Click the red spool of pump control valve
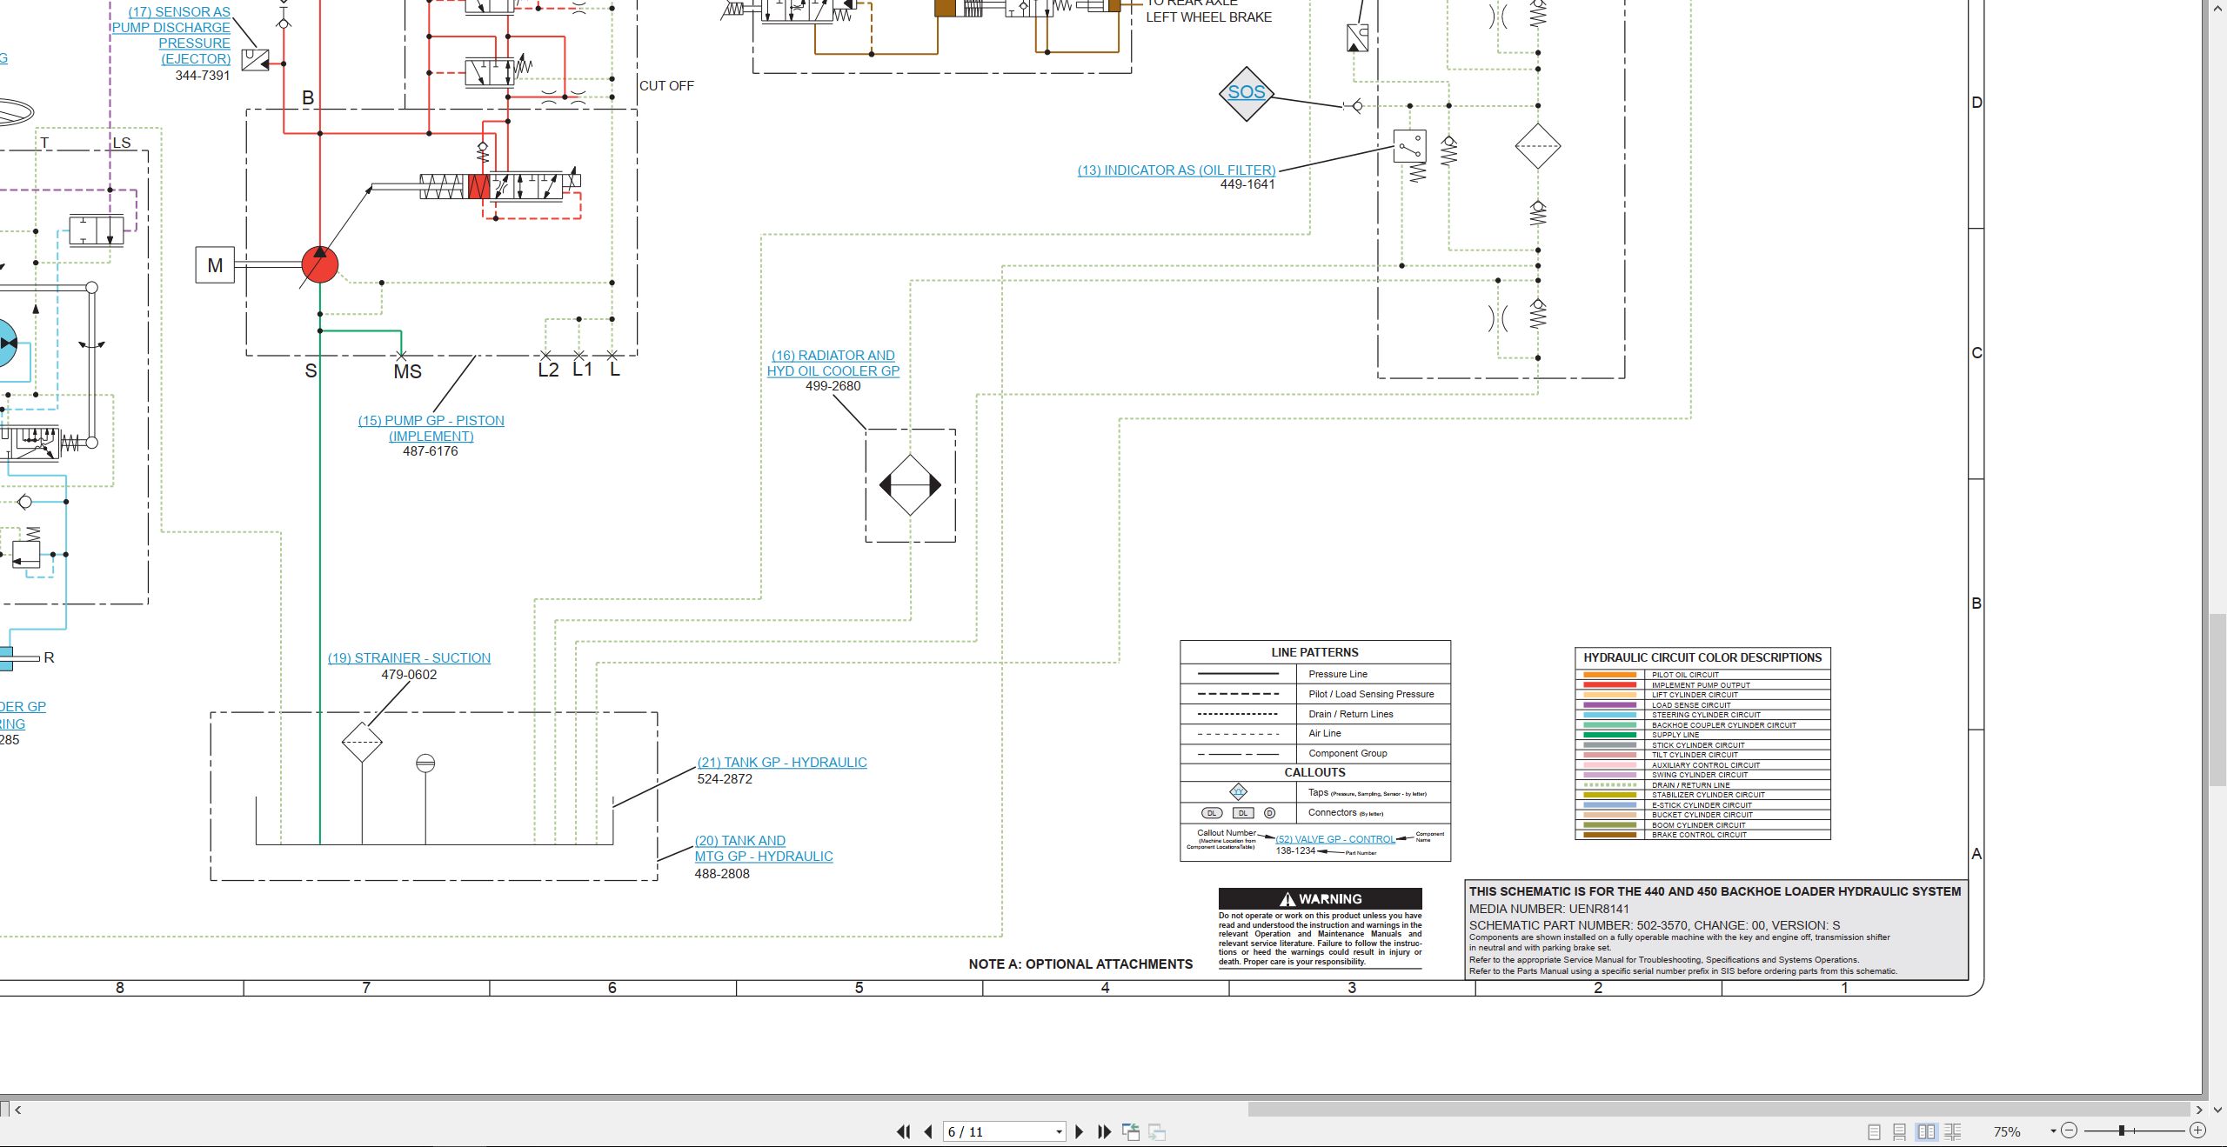 point(478,187)
